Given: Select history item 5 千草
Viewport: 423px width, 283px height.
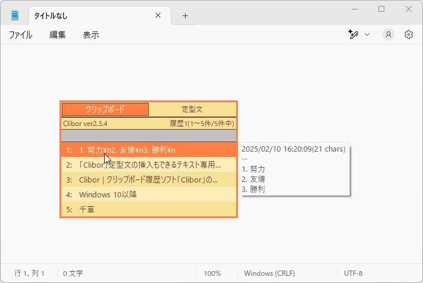Looking at the screenshot, I should click(x=149, y=209).
